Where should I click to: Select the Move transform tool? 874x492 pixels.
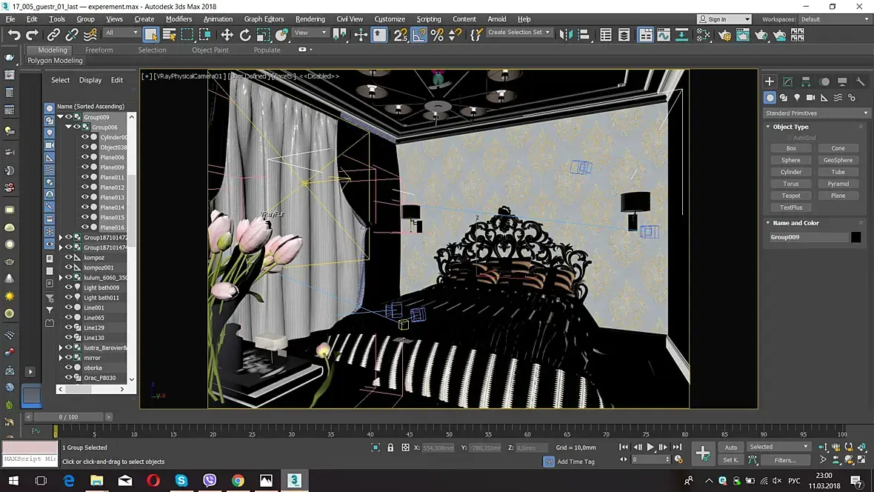tap(227, 34)
